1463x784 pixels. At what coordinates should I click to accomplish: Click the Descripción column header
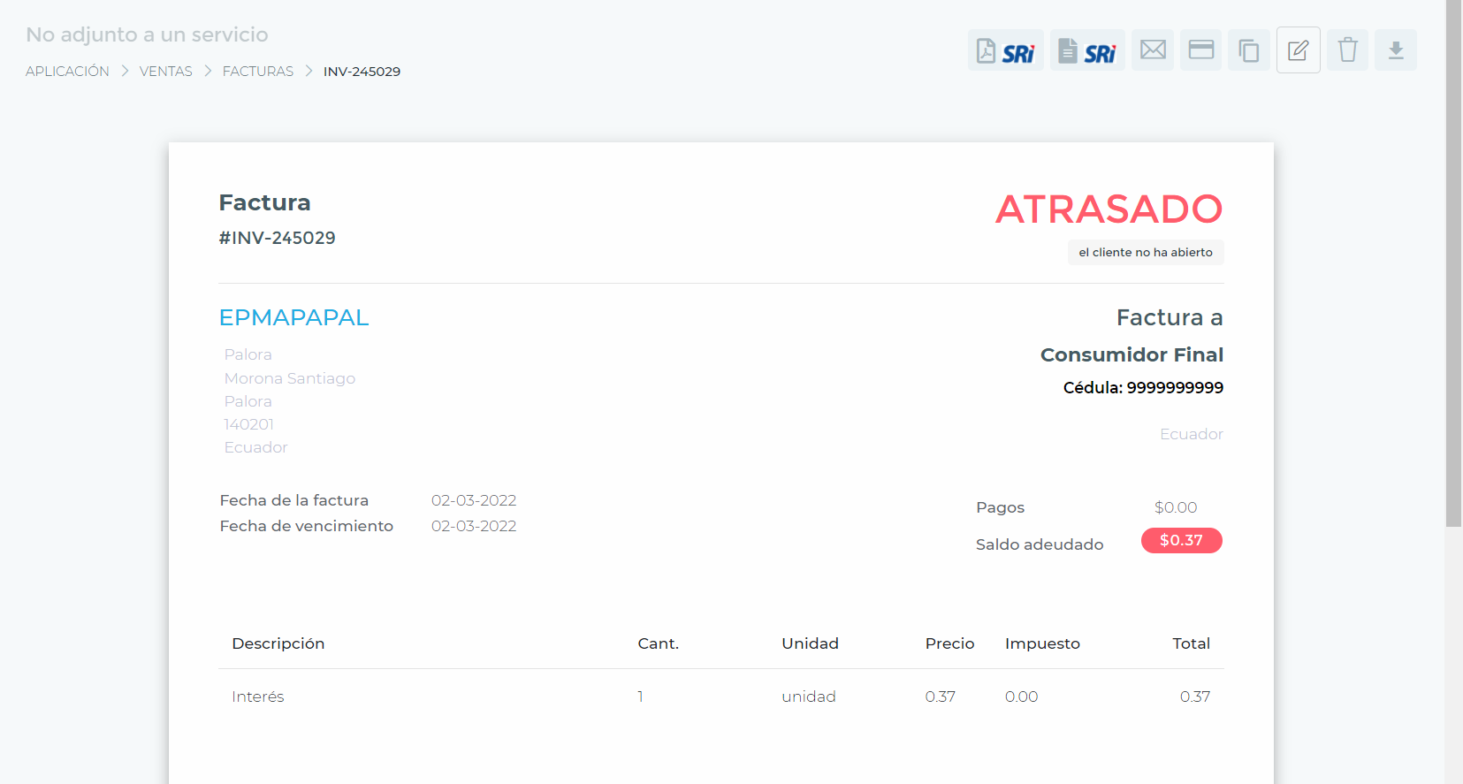pyautogui.click(x=278, y=643)
